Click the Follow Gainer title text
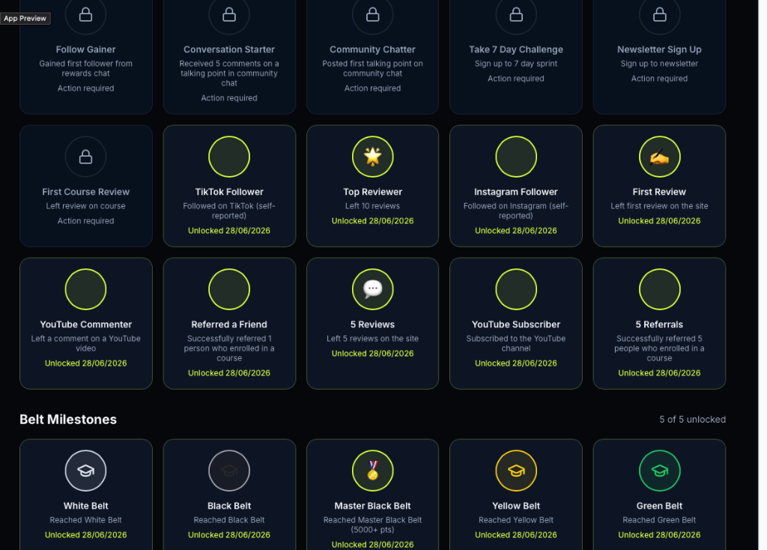 (x=85, y=49)
